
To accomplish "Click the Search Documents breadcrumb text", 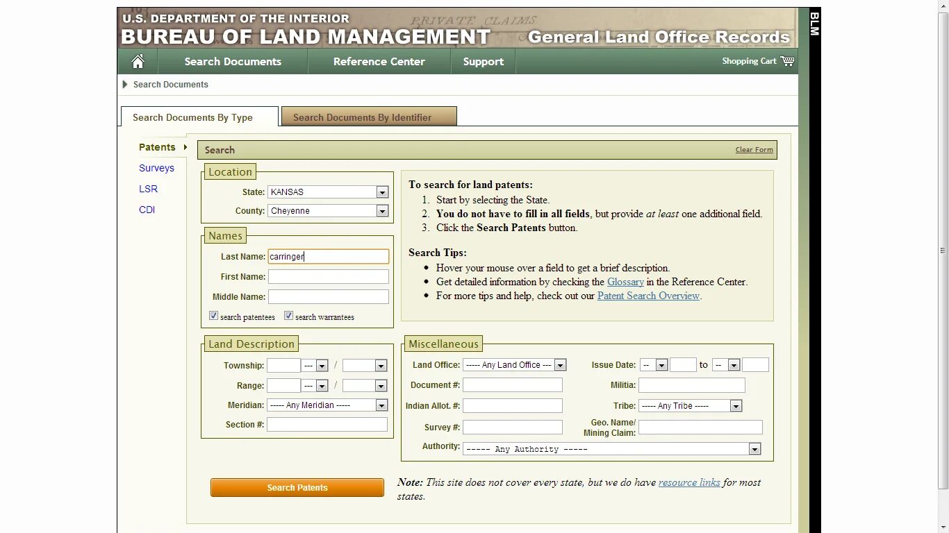I will [x=170, y=84].
